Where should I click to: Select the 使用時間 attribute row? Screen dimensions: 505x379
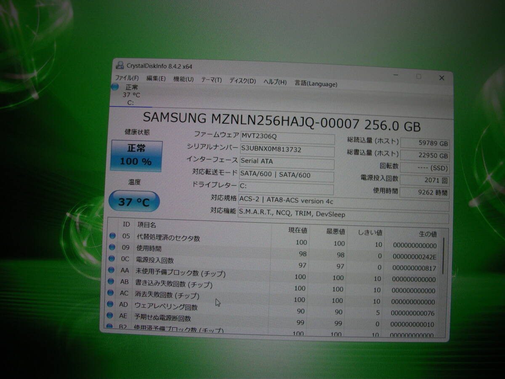273,252
